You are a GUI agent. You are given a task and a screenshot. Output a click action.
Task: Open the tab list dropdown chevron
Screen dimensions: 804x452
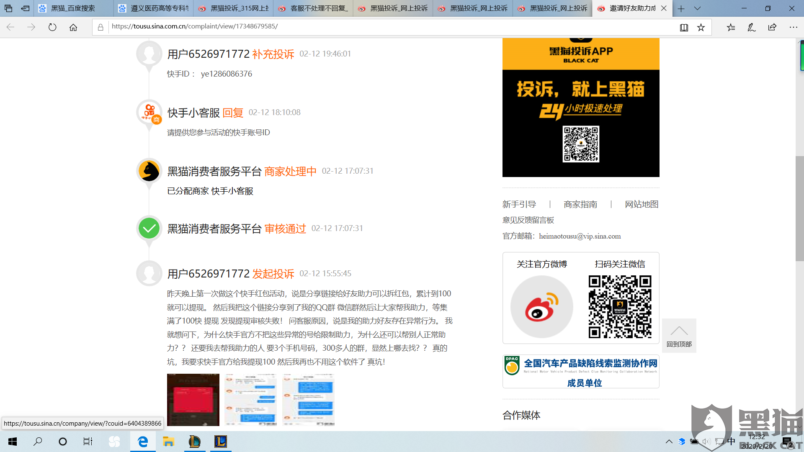(697, 8)
